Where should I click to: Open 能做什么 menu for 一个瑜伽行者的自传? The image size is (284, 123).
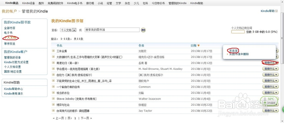270,87
